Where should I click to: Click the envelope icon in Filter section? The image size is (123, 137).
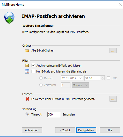(27, 66)
